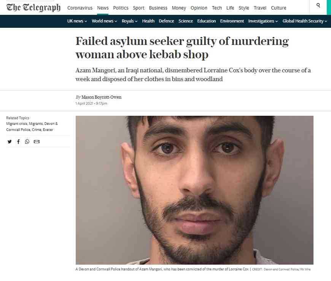Open the Exeter related topic
Viewport: 331px width, 281px height.
48,130
